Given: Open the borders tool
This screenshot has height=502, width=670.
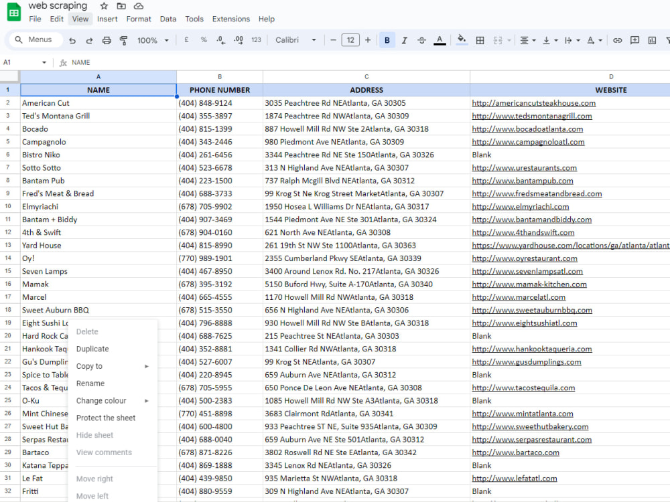Looking at the screenshot, I should (x=480, y=40).
